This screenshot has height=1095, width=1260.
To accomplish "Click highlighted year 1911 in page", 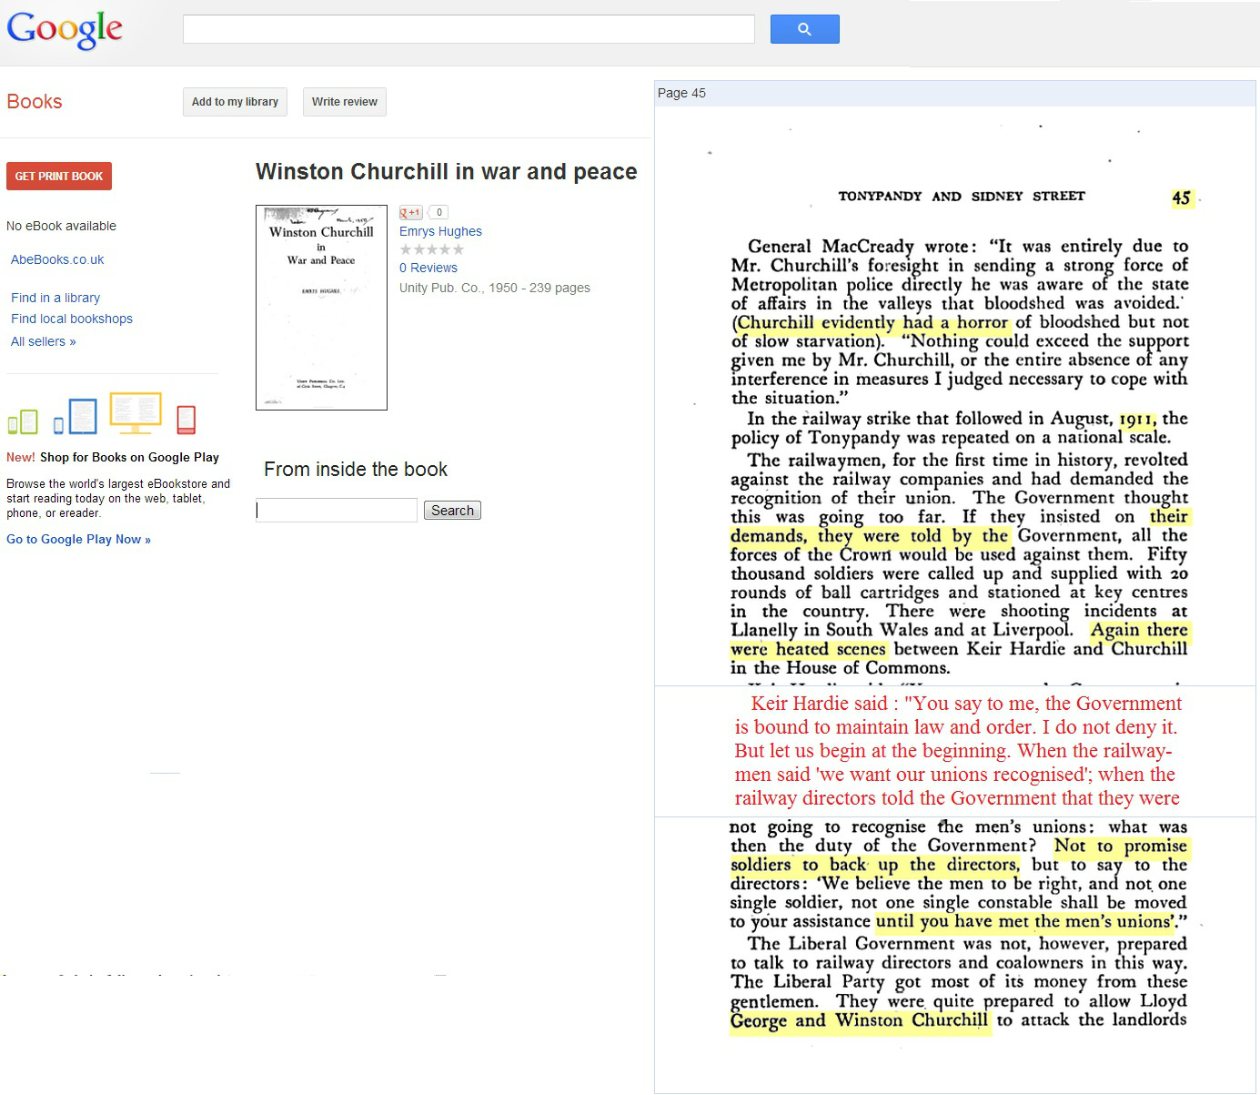I will 1136,419.
